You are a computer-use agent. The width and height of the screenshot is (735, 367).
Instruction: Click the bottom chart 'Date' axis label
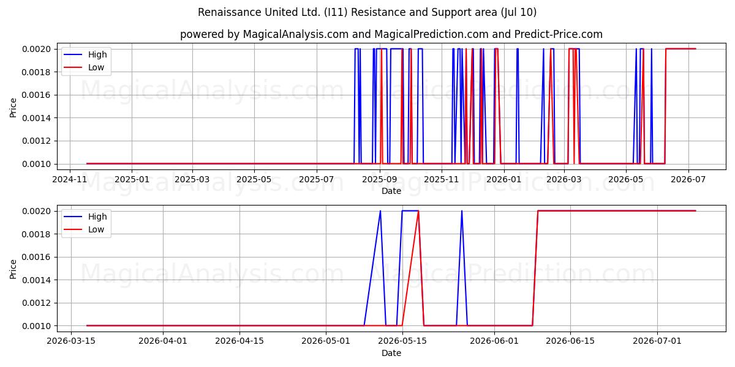coord(391,353)
